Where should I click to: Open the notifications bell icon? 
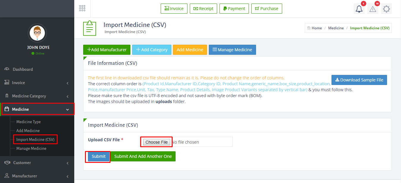pos(359,9)
